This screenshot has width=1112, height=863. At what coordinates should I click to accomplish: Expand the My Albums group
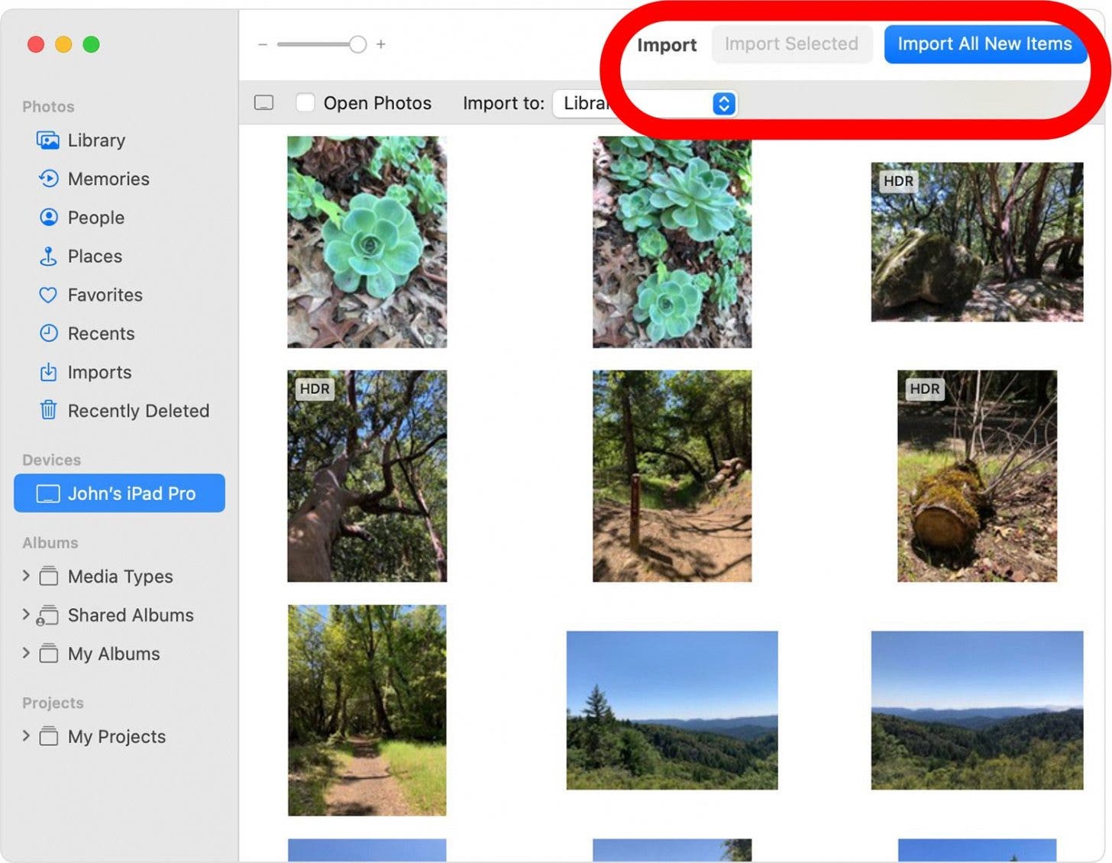[26, 654]
